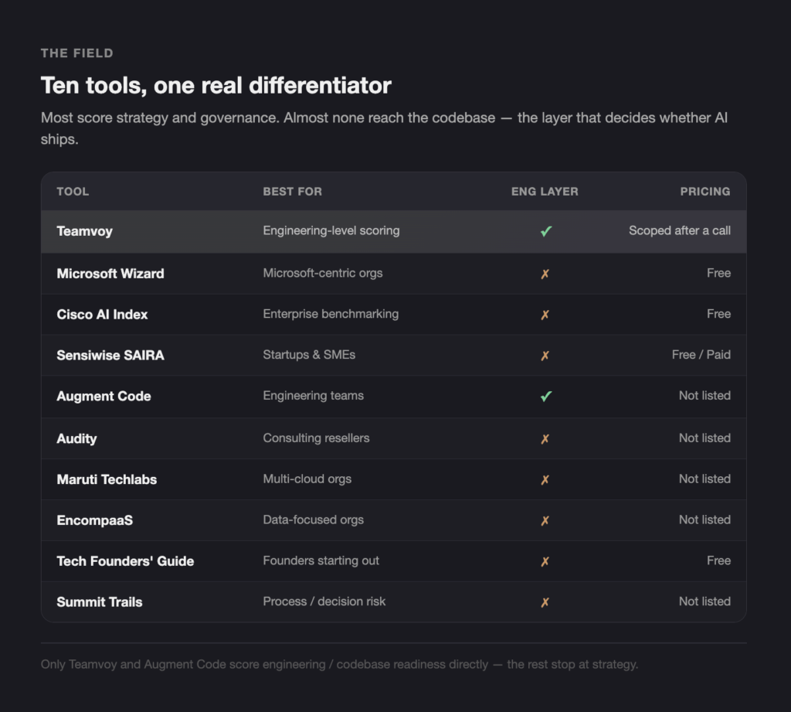Image resolution: width=791 pixels, height=712 pixels.
Task: Click 'Free' pricing in the Cisco AI Index row
Action: coord(719,314)
